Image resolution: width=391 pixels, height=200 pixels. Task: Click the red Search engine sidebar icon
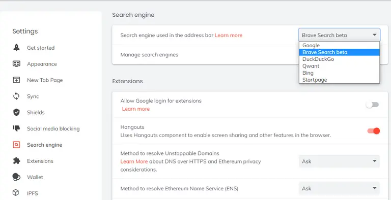tap(16, 145)
